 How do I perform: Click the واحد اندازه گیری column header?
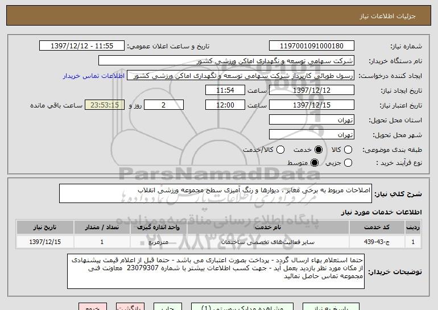click(x=158, y=228)
